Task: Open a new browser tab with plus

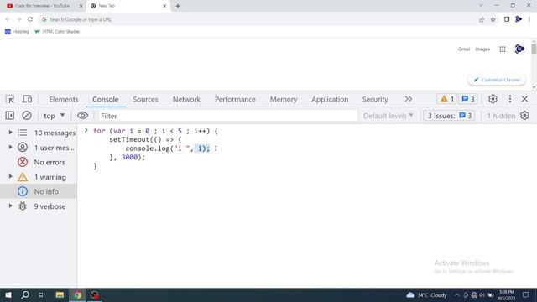Action: [178, 6]
